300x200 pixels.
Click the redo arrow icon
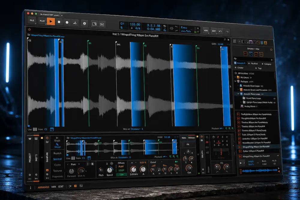point(227,31)
